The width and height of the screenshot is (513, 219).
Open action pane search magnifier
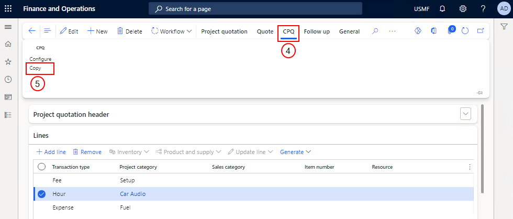click(x=375, y=31)
